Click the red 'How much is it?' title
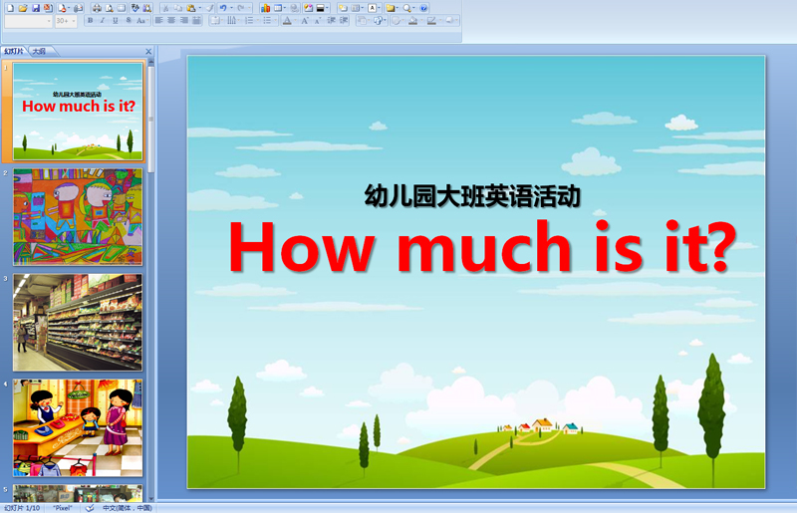The height and width of the screenshot is (513, 797). coord(482,247)
